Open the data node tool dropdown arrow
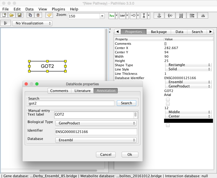217x178 pixels. pyautogui.click(x=117, y=15)
